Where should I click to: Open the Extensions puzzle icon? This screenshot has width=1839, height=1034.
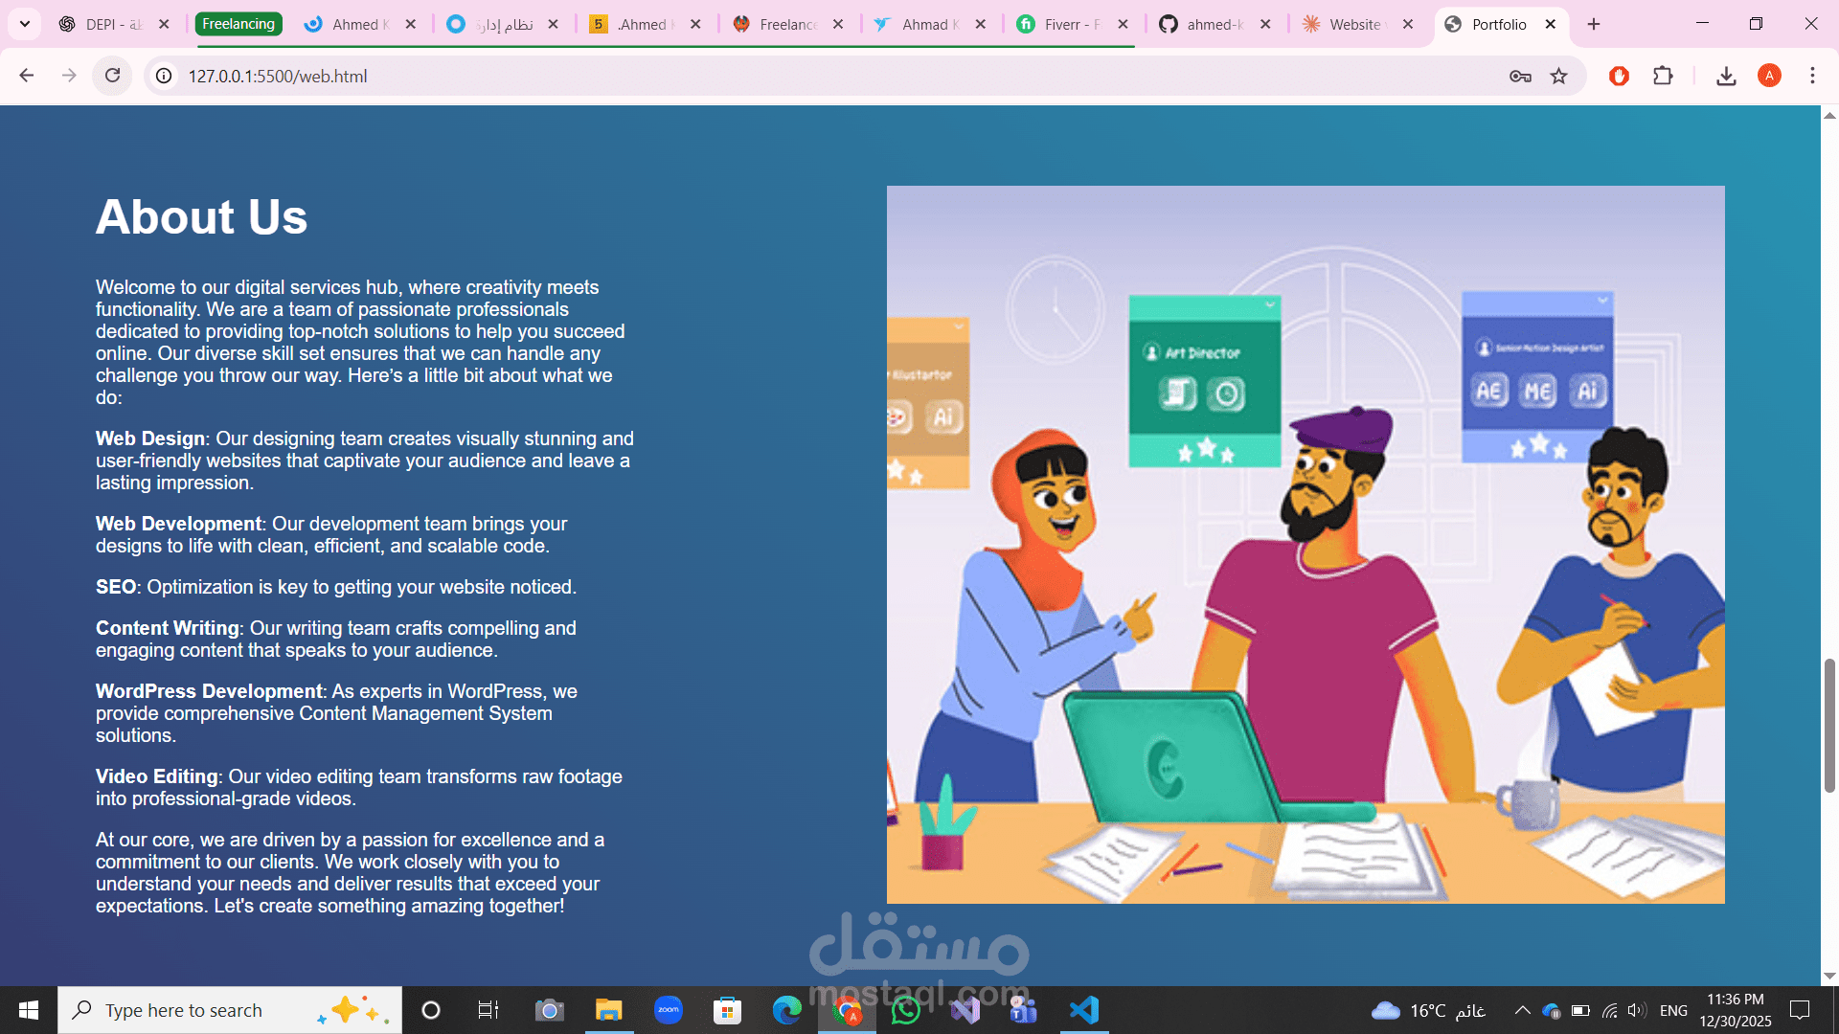[x=1663, y=76]
